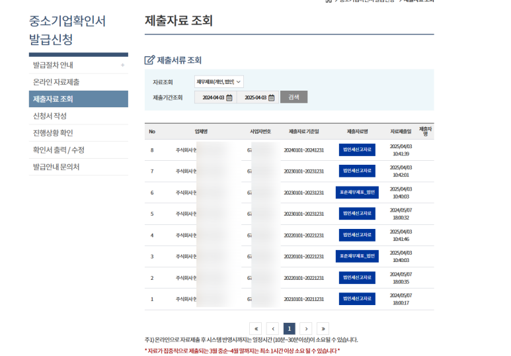The height and width of the screenshot is (356, 511).
Task: Open 법인세신고자료 button in row 8
Action: click(357, 150)
